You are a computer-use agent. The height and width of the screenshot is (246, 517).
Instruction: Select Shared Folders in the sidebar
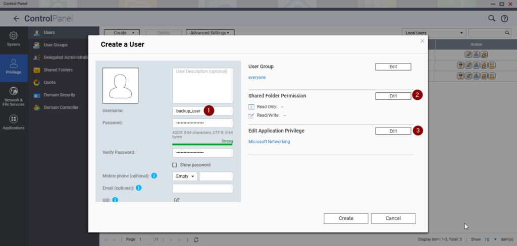coord(58,70)
